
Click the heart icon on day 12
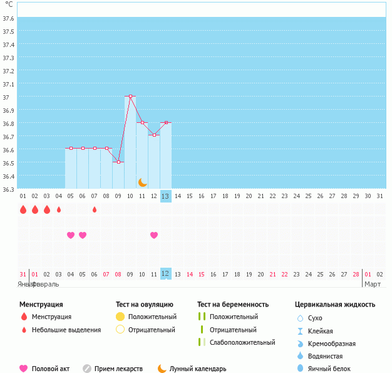pyautogui.click(x=154, y=235)
